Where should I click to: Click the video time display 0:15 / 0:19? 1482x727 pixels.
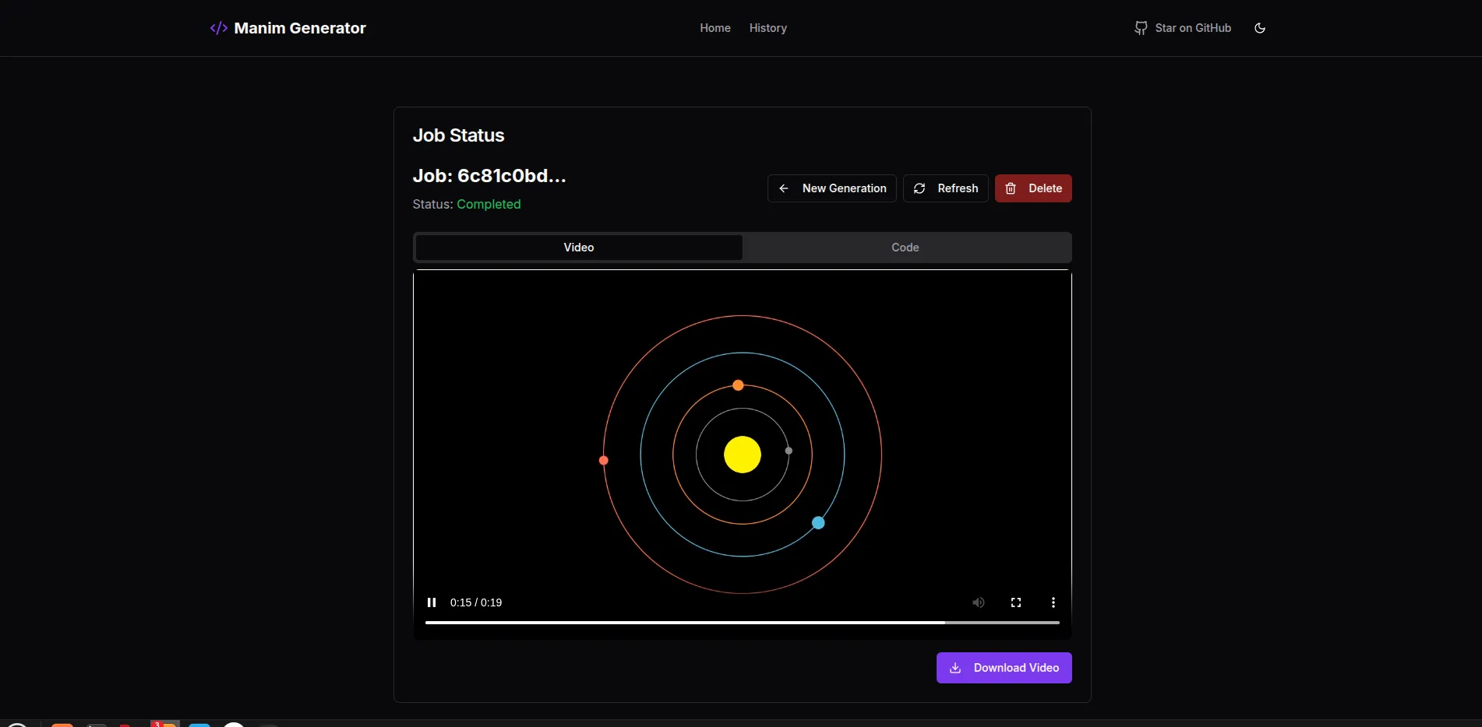tap(476, 602)
